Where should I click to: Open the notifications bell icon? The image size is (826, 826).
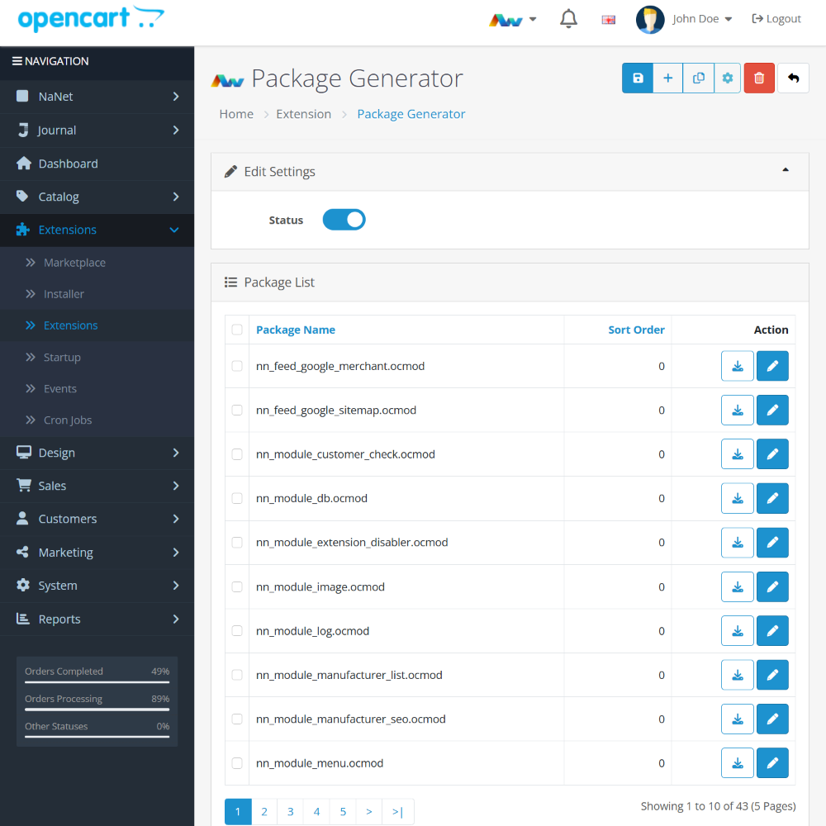(x=568, y=19)
